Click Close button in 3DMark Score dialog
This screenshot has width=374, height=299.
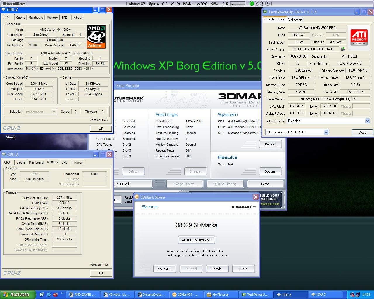tap(243, 269)
